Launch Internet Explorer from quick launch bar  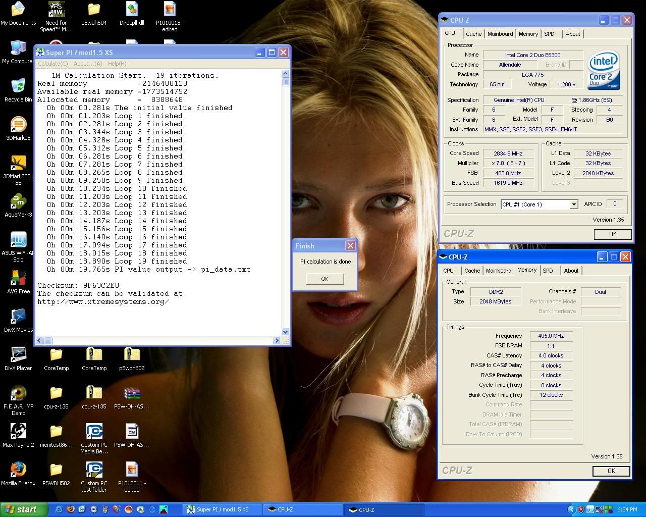59,509
